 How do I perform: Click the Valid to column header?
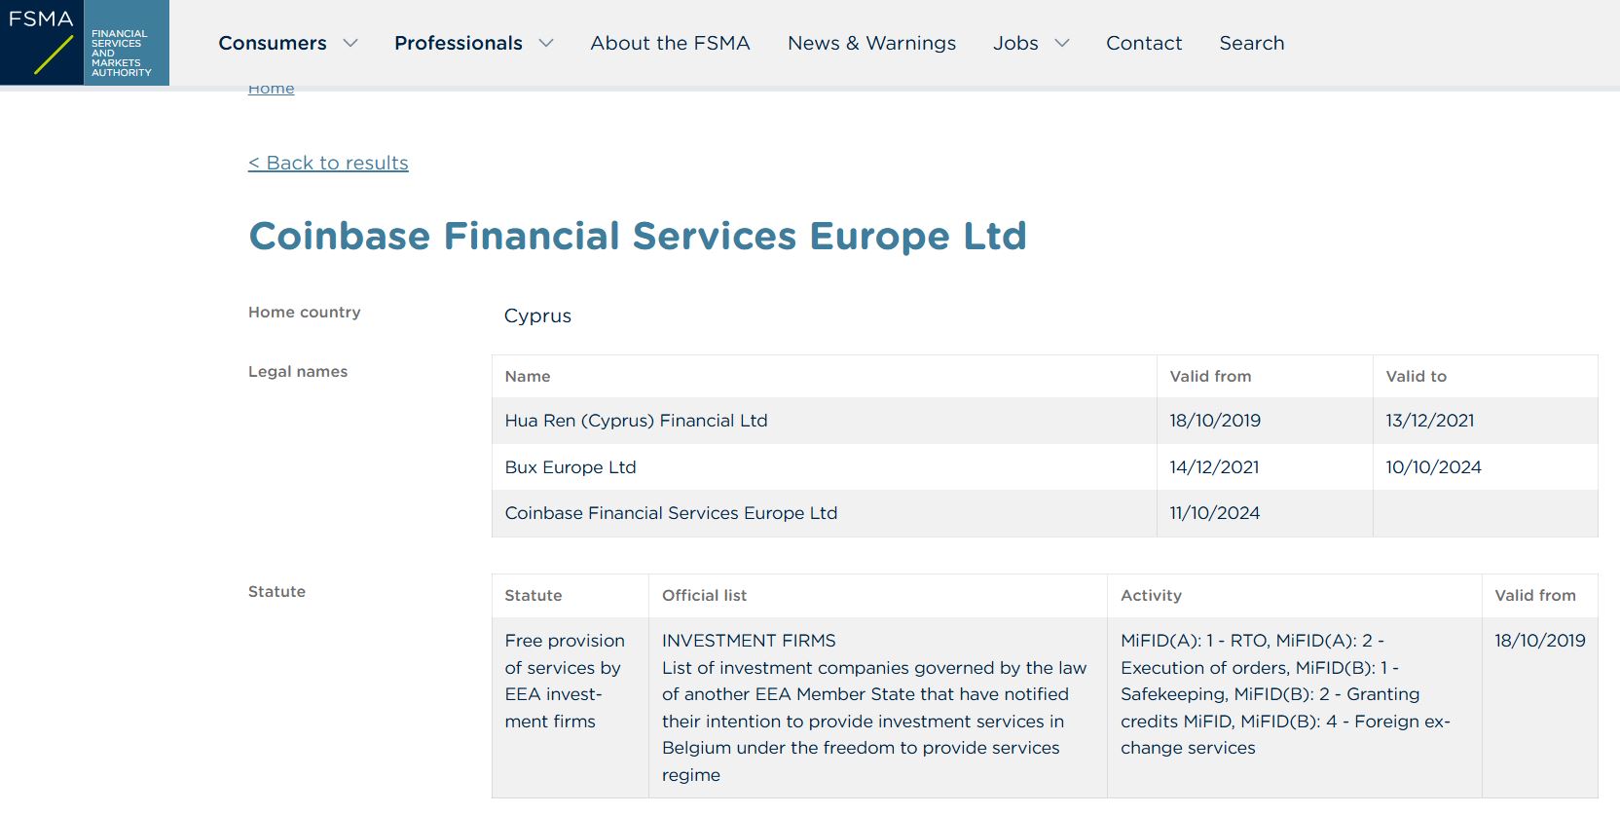coord(1416,376)
